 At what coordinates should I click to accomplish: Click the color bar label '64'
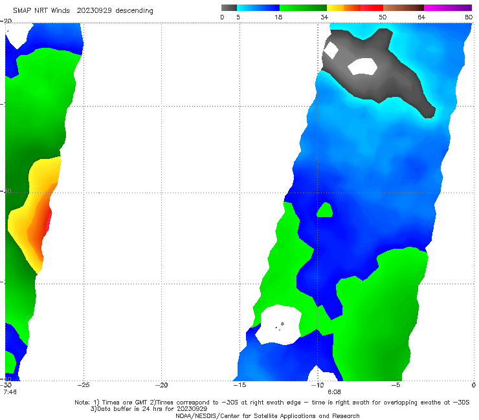pos(421,17)
